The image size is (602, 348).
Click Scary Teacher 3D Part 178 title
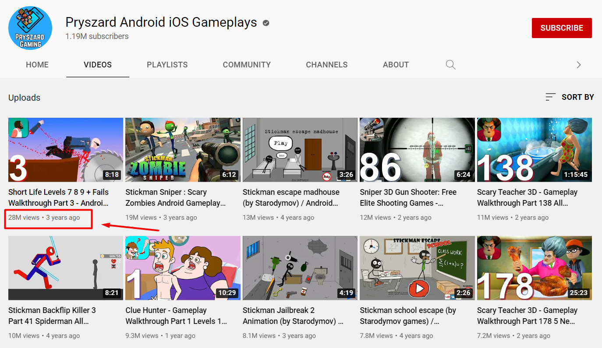click(x=528, y=316)
